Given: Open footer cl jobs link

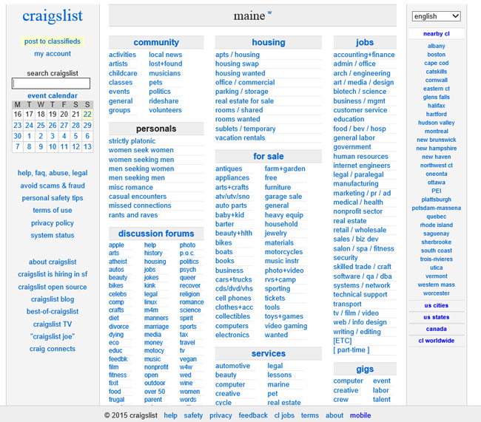Looking at the screenshot, I should point(284,415).
